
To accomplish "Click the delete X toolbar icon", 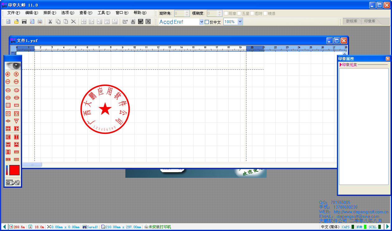I will [73, 21].
